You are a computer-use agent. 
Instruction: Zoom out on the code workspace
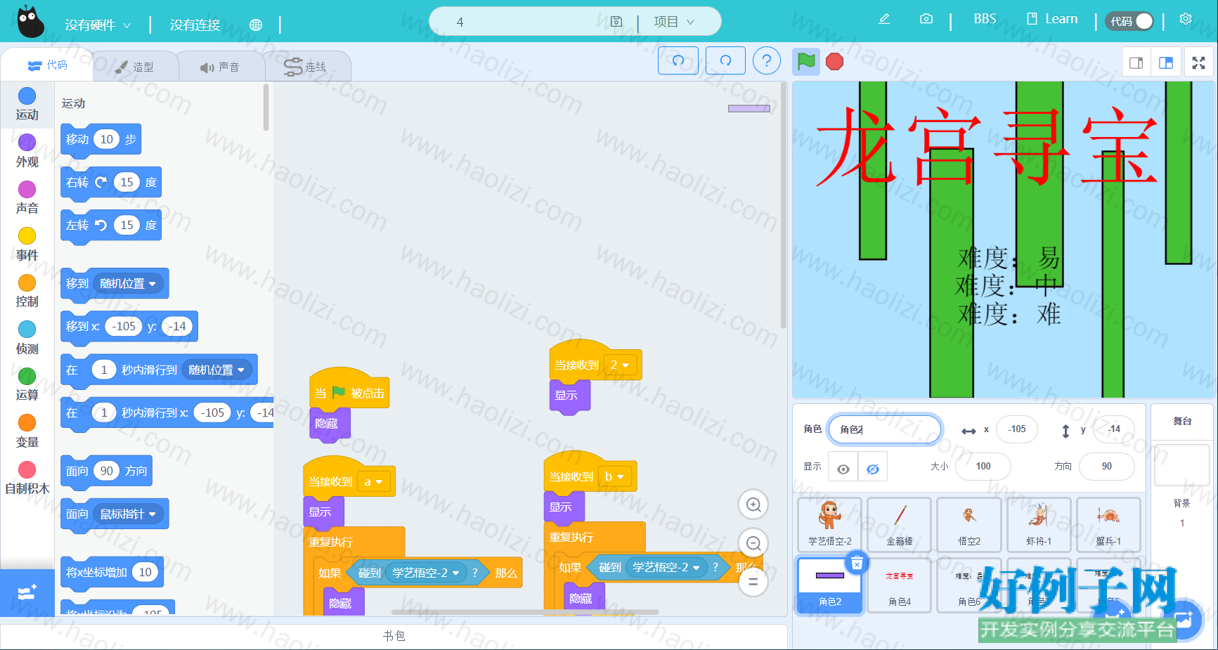tap(753, 543)
